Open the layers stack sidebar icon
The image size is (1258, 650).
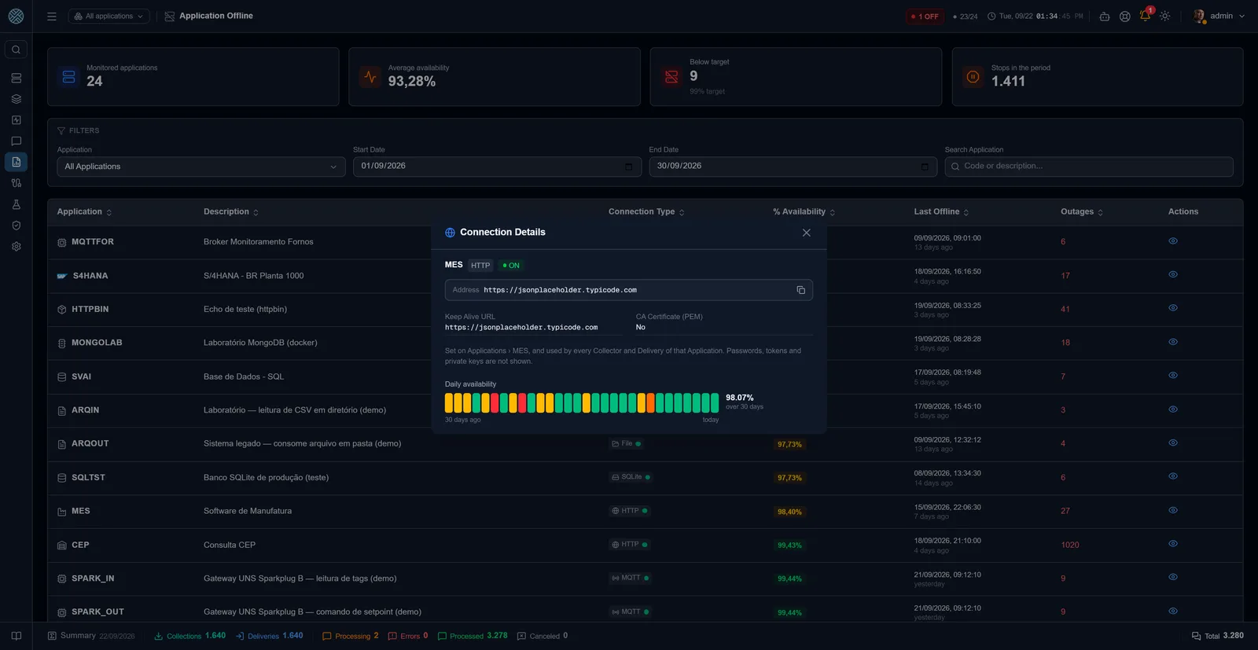tap(16, 99)
